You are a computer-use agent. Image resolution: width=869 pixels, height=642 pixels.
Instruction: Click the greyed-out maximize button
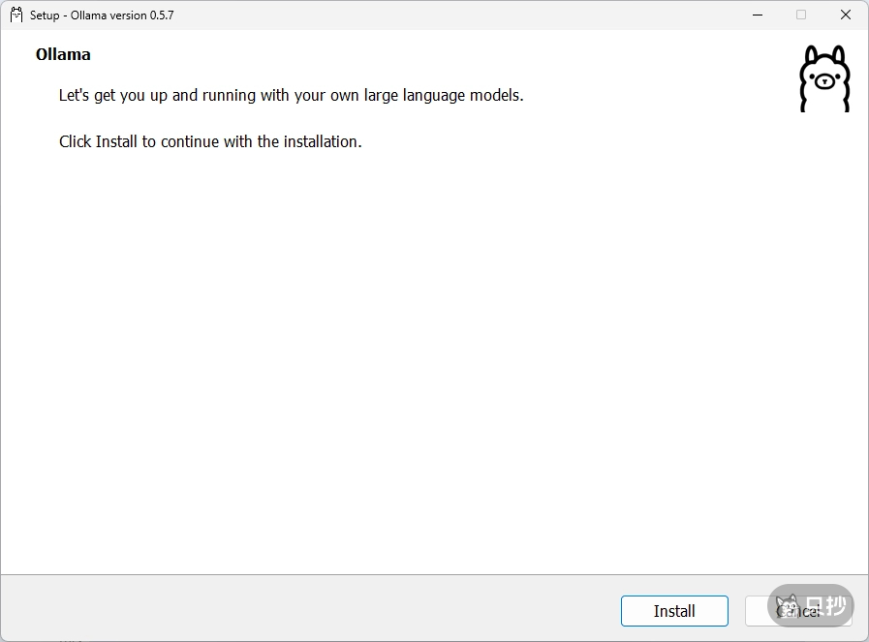click(x=801, y=15)
